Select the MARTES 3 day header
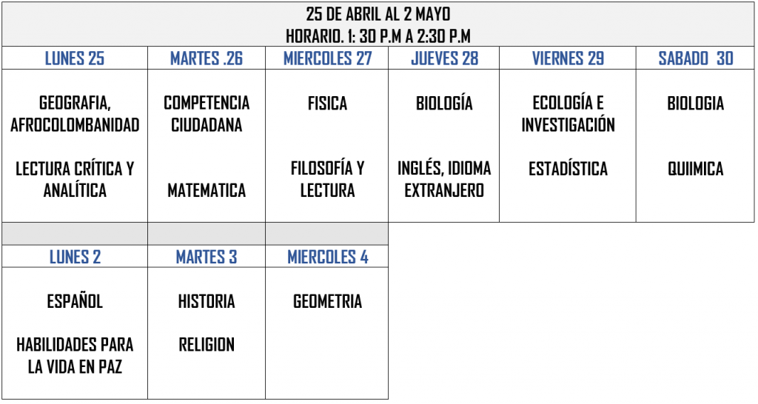The height and width of the screenshot is (404, 758). click(x=207, y=257)
